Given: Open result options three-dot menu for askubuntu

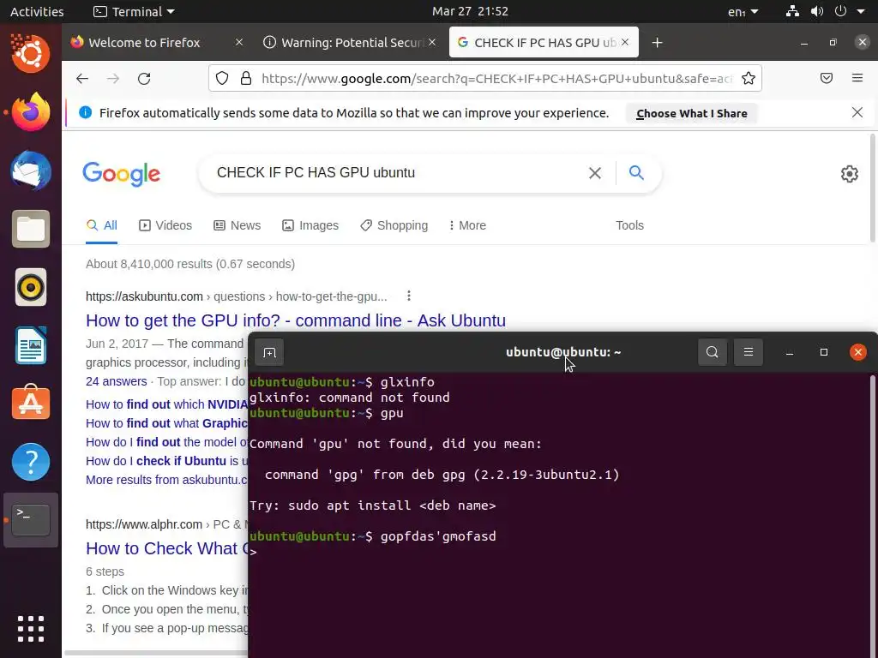Looking at the screenshot, I should (409, 296).
